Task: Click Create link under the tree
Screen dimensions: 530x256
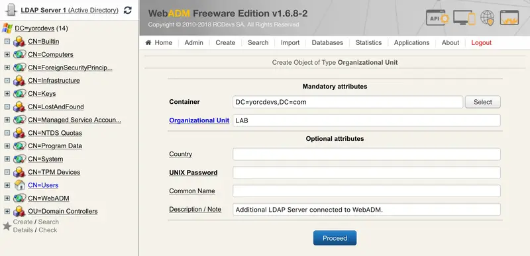Action: 23,222
